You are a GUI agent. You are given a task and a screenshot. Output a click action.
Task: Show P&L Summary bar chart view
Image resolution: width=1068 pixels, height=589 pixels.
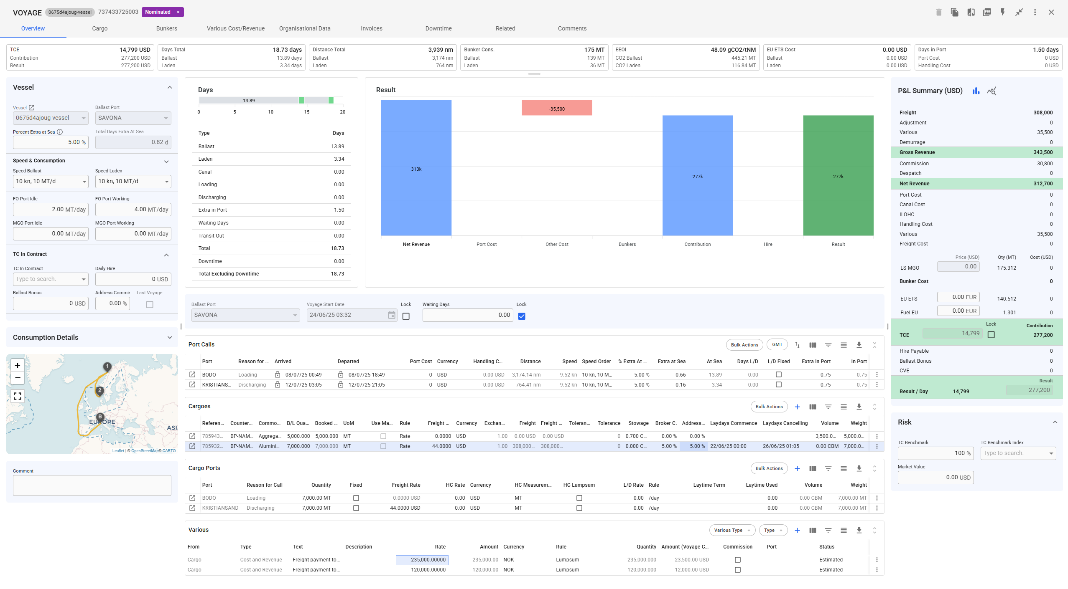(x=976, y=91)
